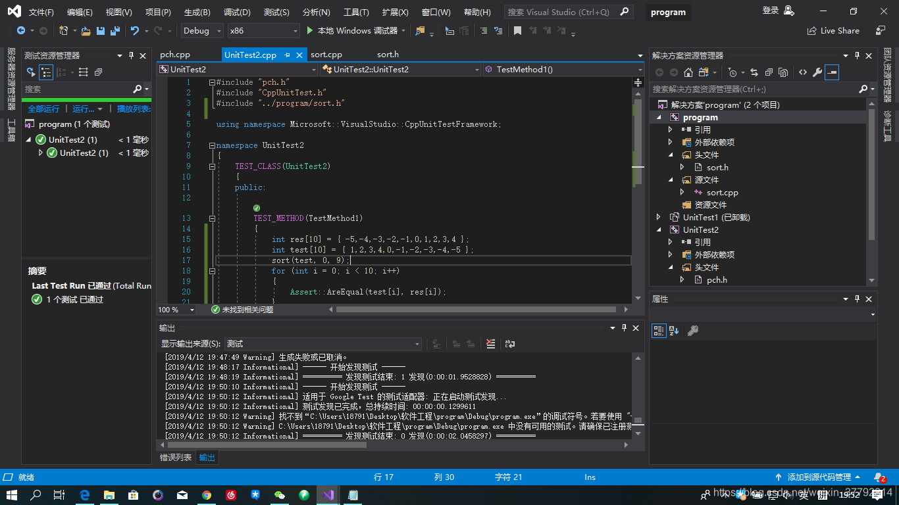Open Properties wrench in Solution Explorer toolbar

(817, 72)
